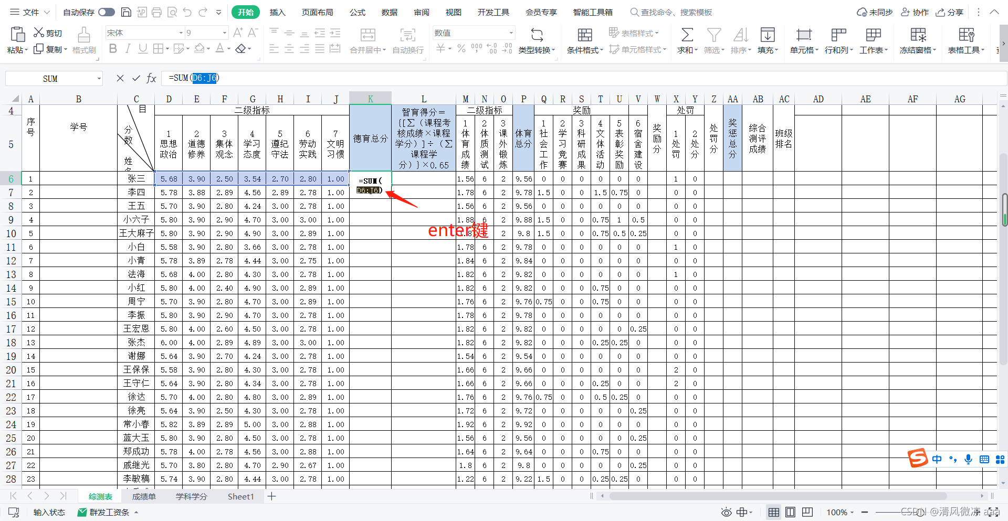Click the Undo arrow icon
The width and height of the screenshot is (1008, 521).
tap(187, 12)
